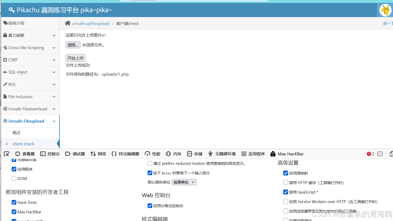
Task: Open the 调试器 debugger tab
Action: 75,154
